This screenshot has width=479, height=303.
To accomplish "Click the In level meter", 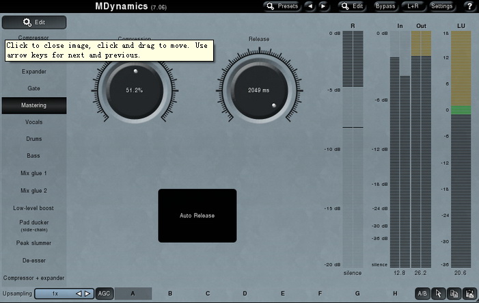I will pyautogui.click(x=400, y=149).
